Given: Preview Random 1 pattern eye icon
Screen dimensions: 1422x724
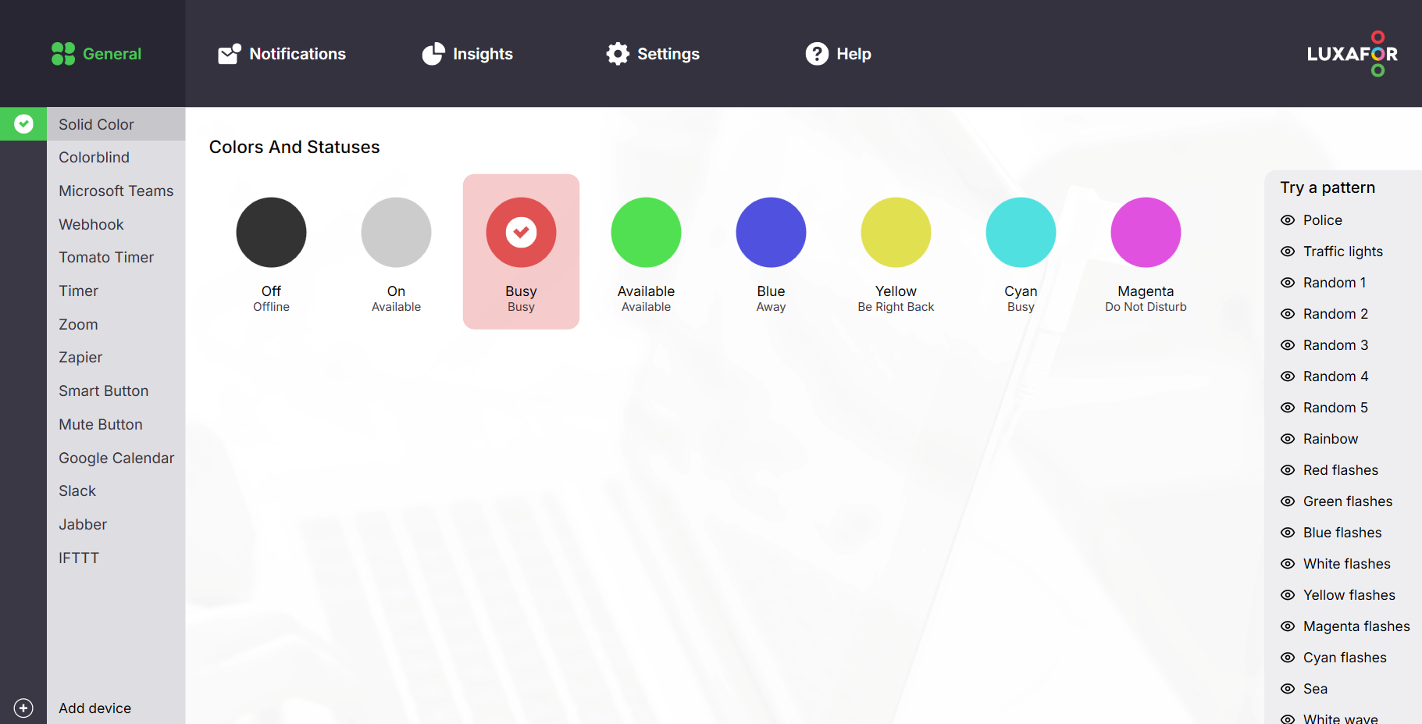Looking at the screenshot, I should (1288, 283).
